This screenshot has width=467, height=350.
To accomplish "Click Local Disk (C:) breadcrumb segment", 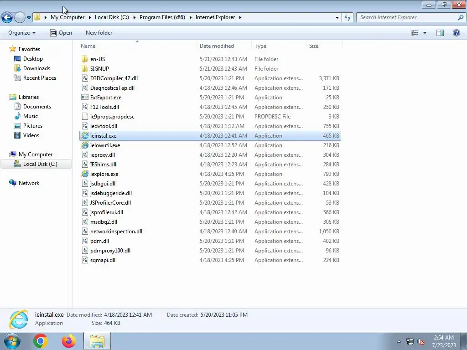I will click(112, 17).
